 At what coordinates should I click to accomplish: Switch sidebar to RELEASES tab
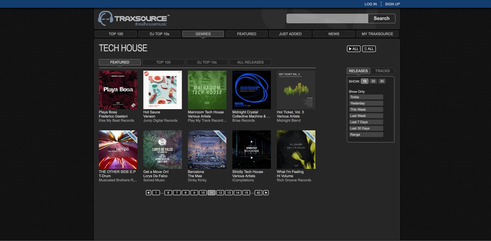pos(358,71)
